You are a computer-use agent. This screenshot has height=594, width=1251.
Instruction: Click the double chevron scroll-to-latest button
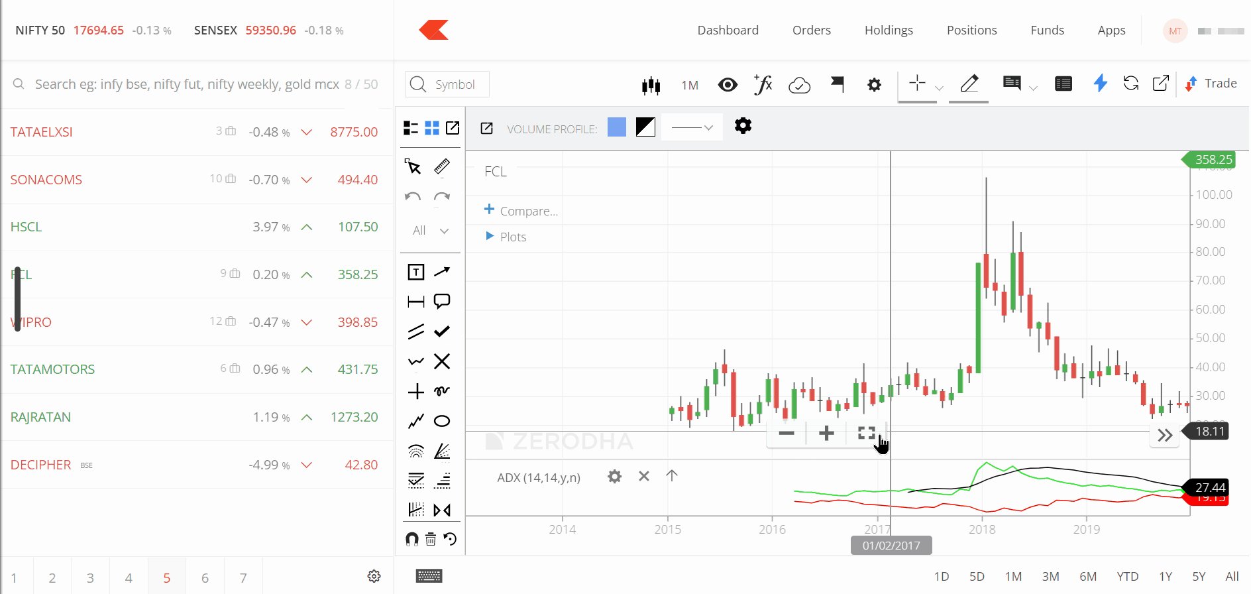1166,436
